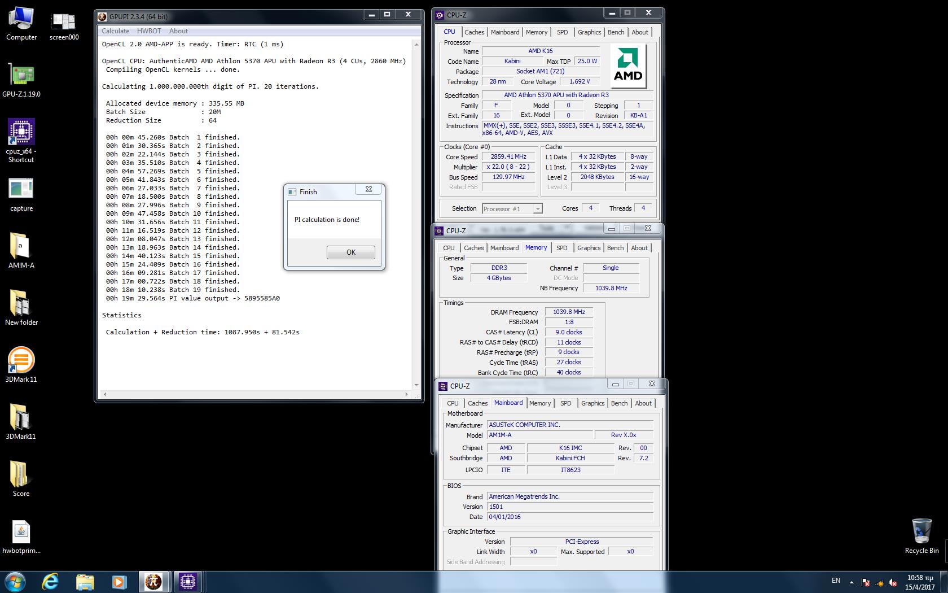Open Windows Media Player from the taskbar
The width and height of the screenshot is (948, 593).
pos(119,582)
